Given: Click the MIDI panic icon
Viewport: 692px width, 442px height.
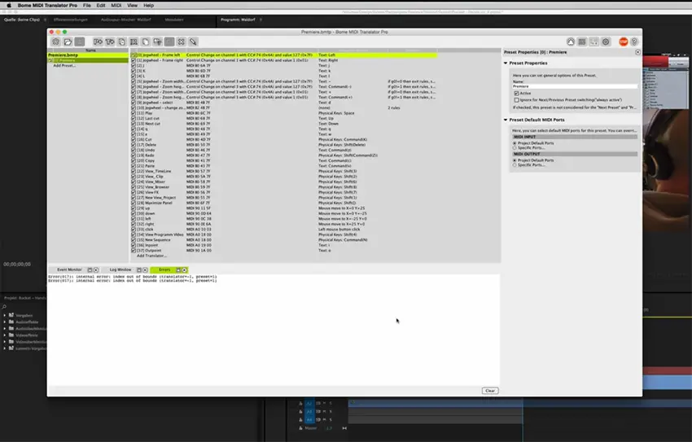Looking at the screenshot, I should [571, 42].
